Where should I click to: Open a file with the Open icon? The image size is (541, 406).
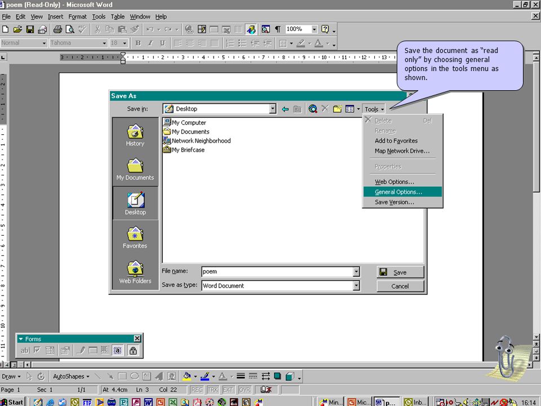pyautogui.click(x=17, y=29)
